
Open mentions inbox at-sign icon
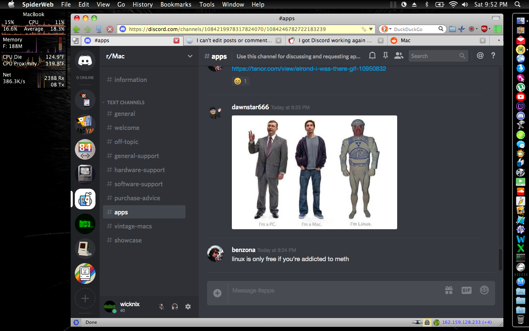480,56
